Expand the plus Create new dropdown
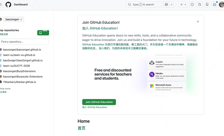The height and width of the screenshot is (136, 224). (183, 4)
